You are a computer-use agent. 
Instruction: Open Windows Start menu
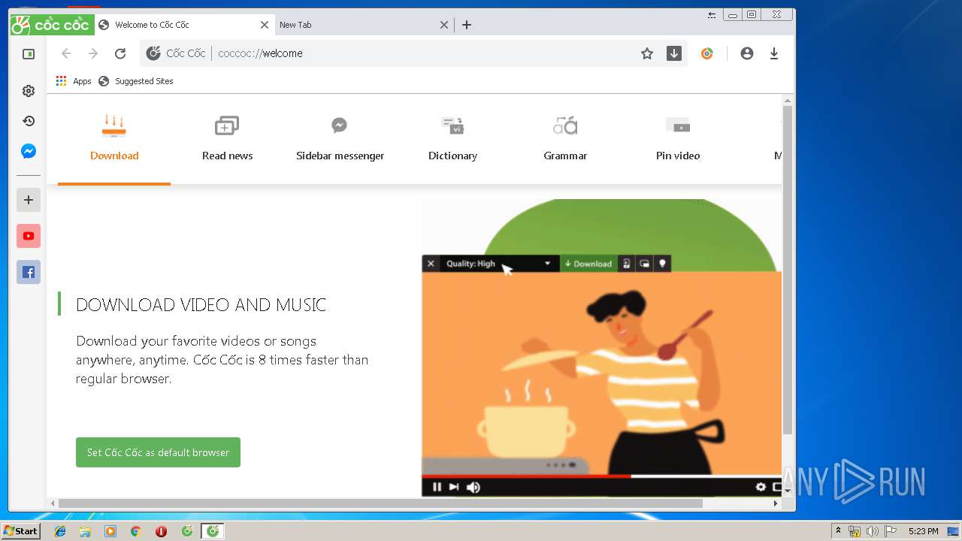coord(20,531)
